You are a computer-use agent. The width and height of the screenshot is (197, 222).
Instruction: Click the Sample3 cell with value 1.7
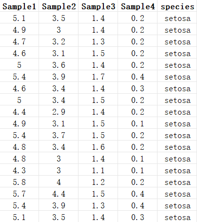(98, 76)
